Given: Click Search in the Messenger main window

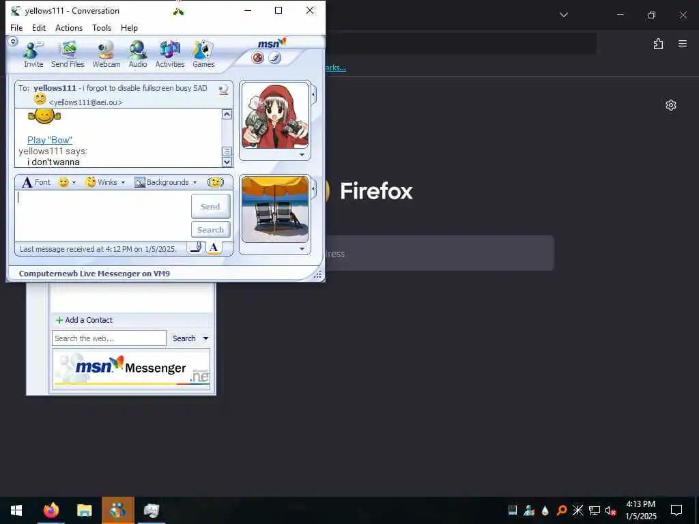Looking at the screenshot, I should pos(184,338).
